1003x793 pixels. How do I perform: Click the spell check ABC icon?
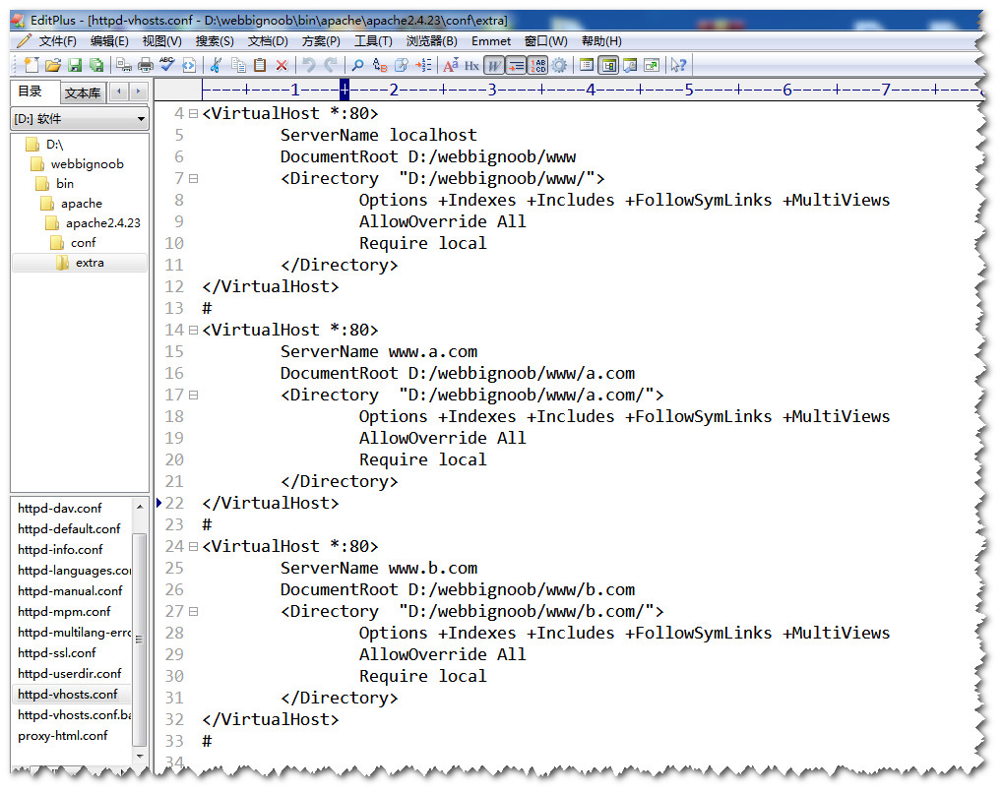(166, 65)
